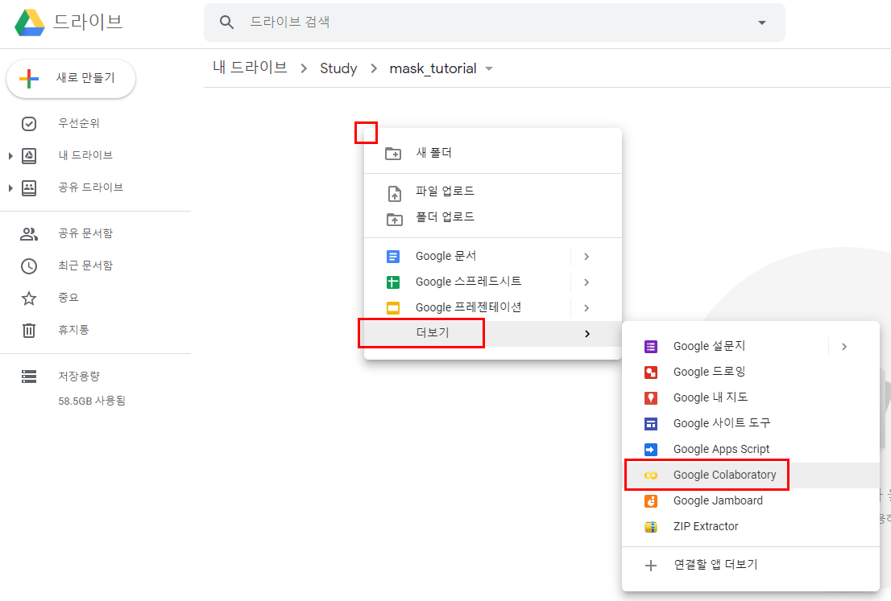This screenshot has height=601, width=891.
Task: Select Google Colaboratory from submenu
Action: (x=751, y=475)
